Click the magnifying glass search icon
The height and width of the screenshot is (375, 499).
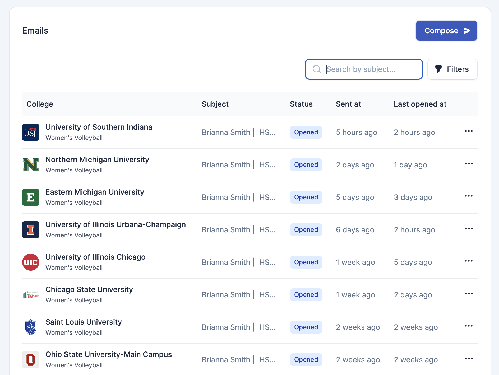pos(316,69)
